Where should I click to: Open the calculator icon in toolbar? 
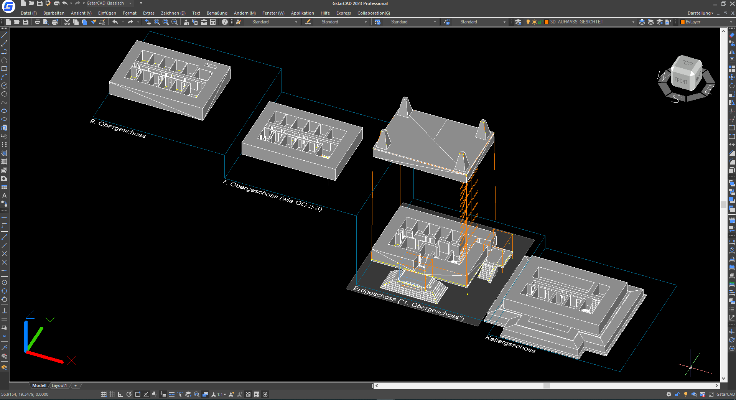pyautogui.click(x=213, y=22)
